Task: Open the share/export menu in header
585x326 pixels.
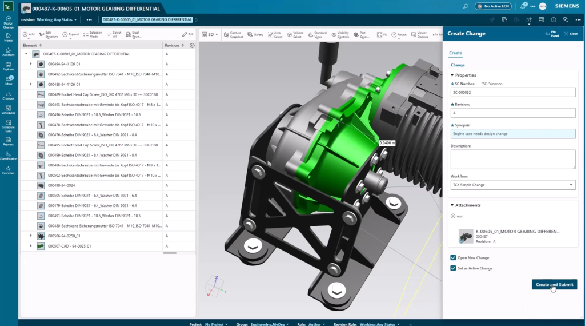Action: (529, 20)
